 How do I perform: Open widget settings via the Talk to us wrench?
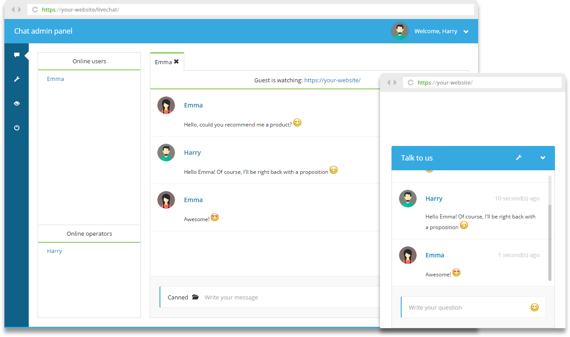pyautogui.click(x=519, y=157)
